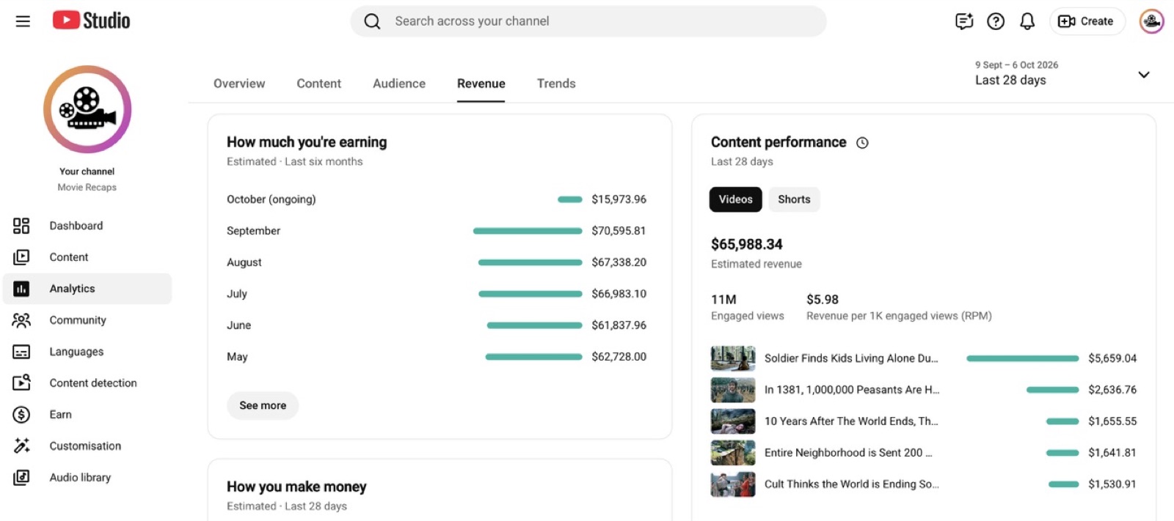The width and height of the screenshot is (1174, 521).
Task: Open Languages in the sidebar
Action: click(87, 352)
